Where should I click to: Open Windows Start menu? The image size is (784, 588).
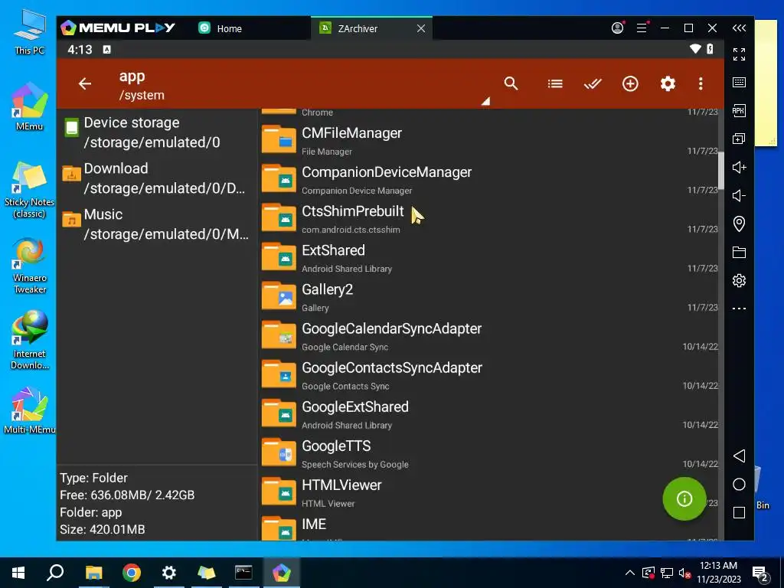18,573
